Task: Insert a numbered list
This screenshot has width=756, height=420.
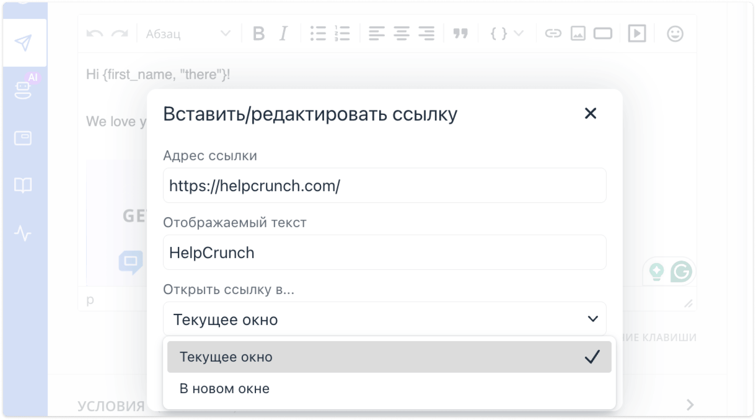Action: [x=342, y=34]
